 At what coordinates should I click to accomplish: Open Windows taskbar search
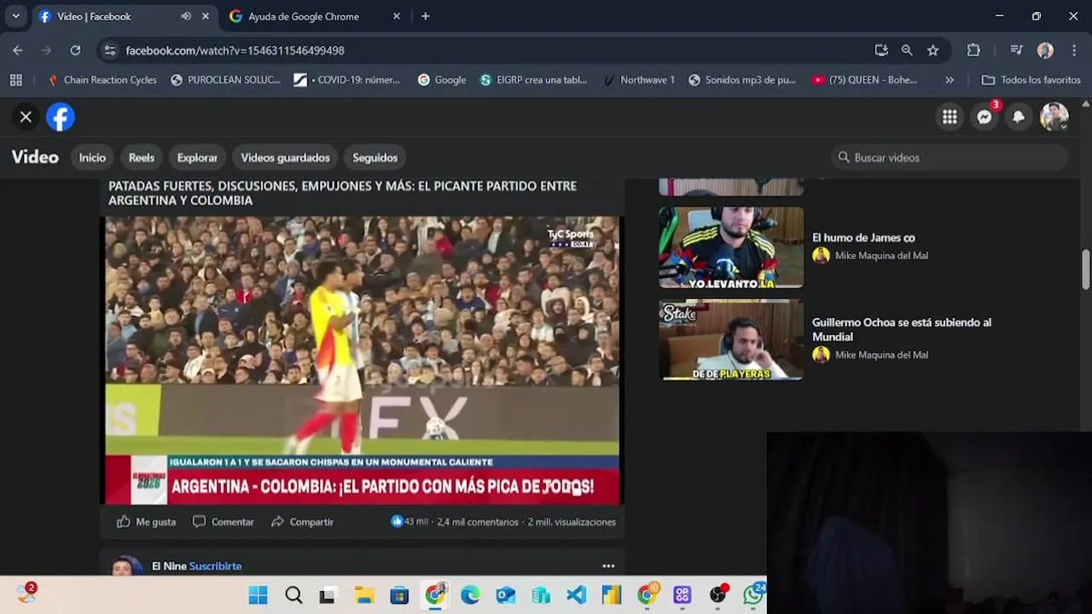pyautogui.click(x=293, y=595)
